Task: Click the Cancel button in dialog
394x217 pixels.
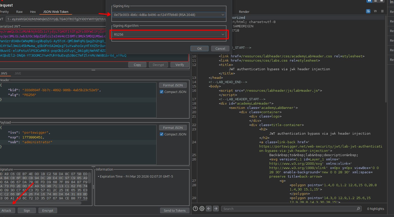Action: (x=220, y=49)
